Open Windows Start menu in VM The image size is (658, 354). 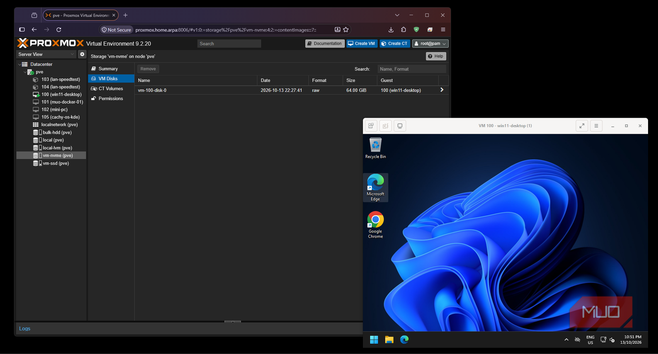pyautogui.click(x=374, y=340)
